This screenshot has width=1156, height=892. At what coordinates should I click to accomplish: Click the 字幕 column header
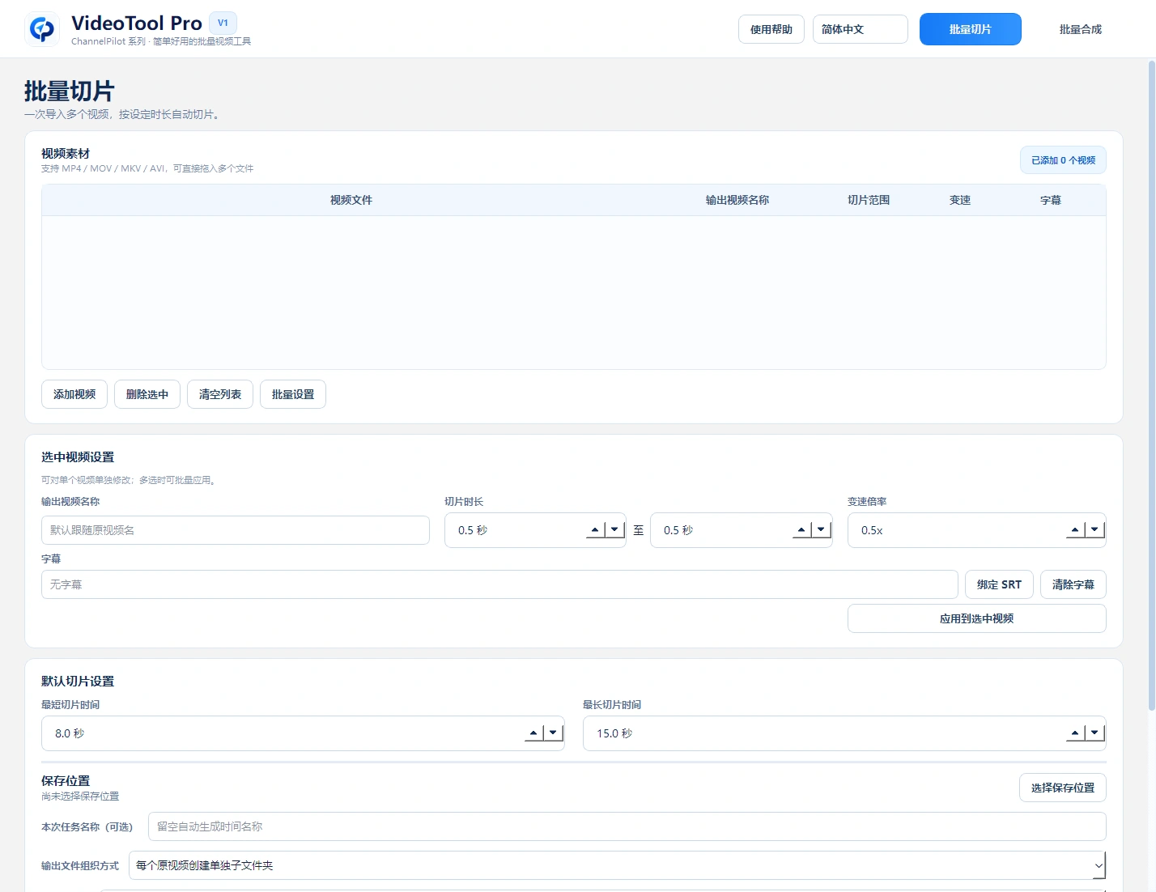pyautogui.click(x=1050, y=200)
